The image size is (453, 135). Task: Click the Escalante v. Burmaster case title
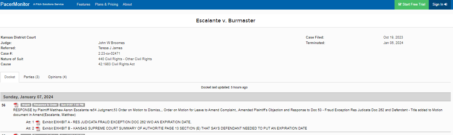tap(226, 21)
